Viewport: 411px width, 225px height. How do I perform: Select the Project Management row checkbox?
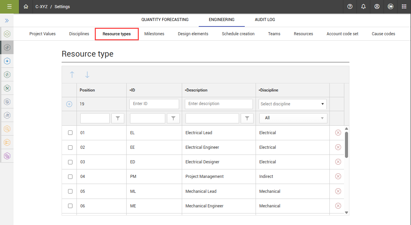[70, 177]
